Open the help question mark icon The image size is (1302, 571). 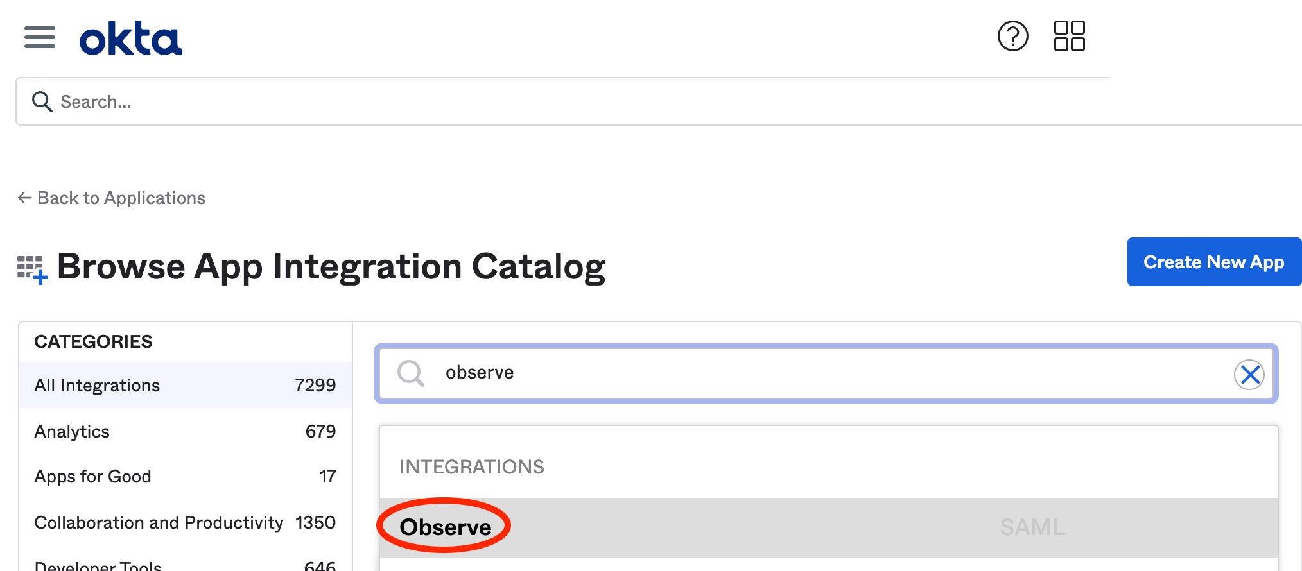click(x=1012, y=36)
